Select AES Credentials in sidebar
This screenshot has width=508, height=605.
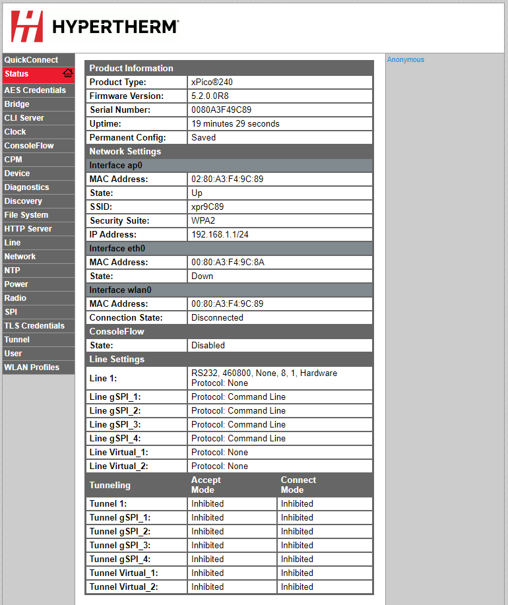[x=35, y=90]
